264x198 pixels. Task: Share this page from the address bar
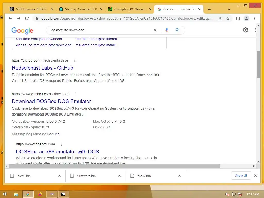(220, 18)
